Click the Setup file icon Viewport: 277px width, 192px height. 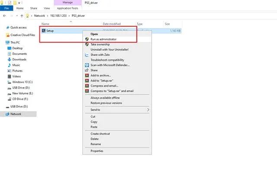click(44, 31)
